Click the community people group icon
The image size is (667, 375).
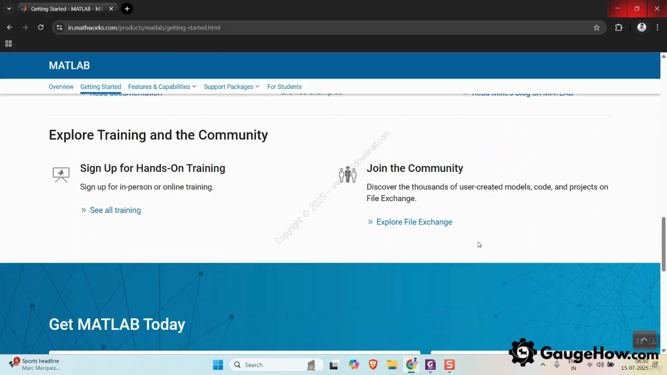pyautogui.click(x=348, y=174)
